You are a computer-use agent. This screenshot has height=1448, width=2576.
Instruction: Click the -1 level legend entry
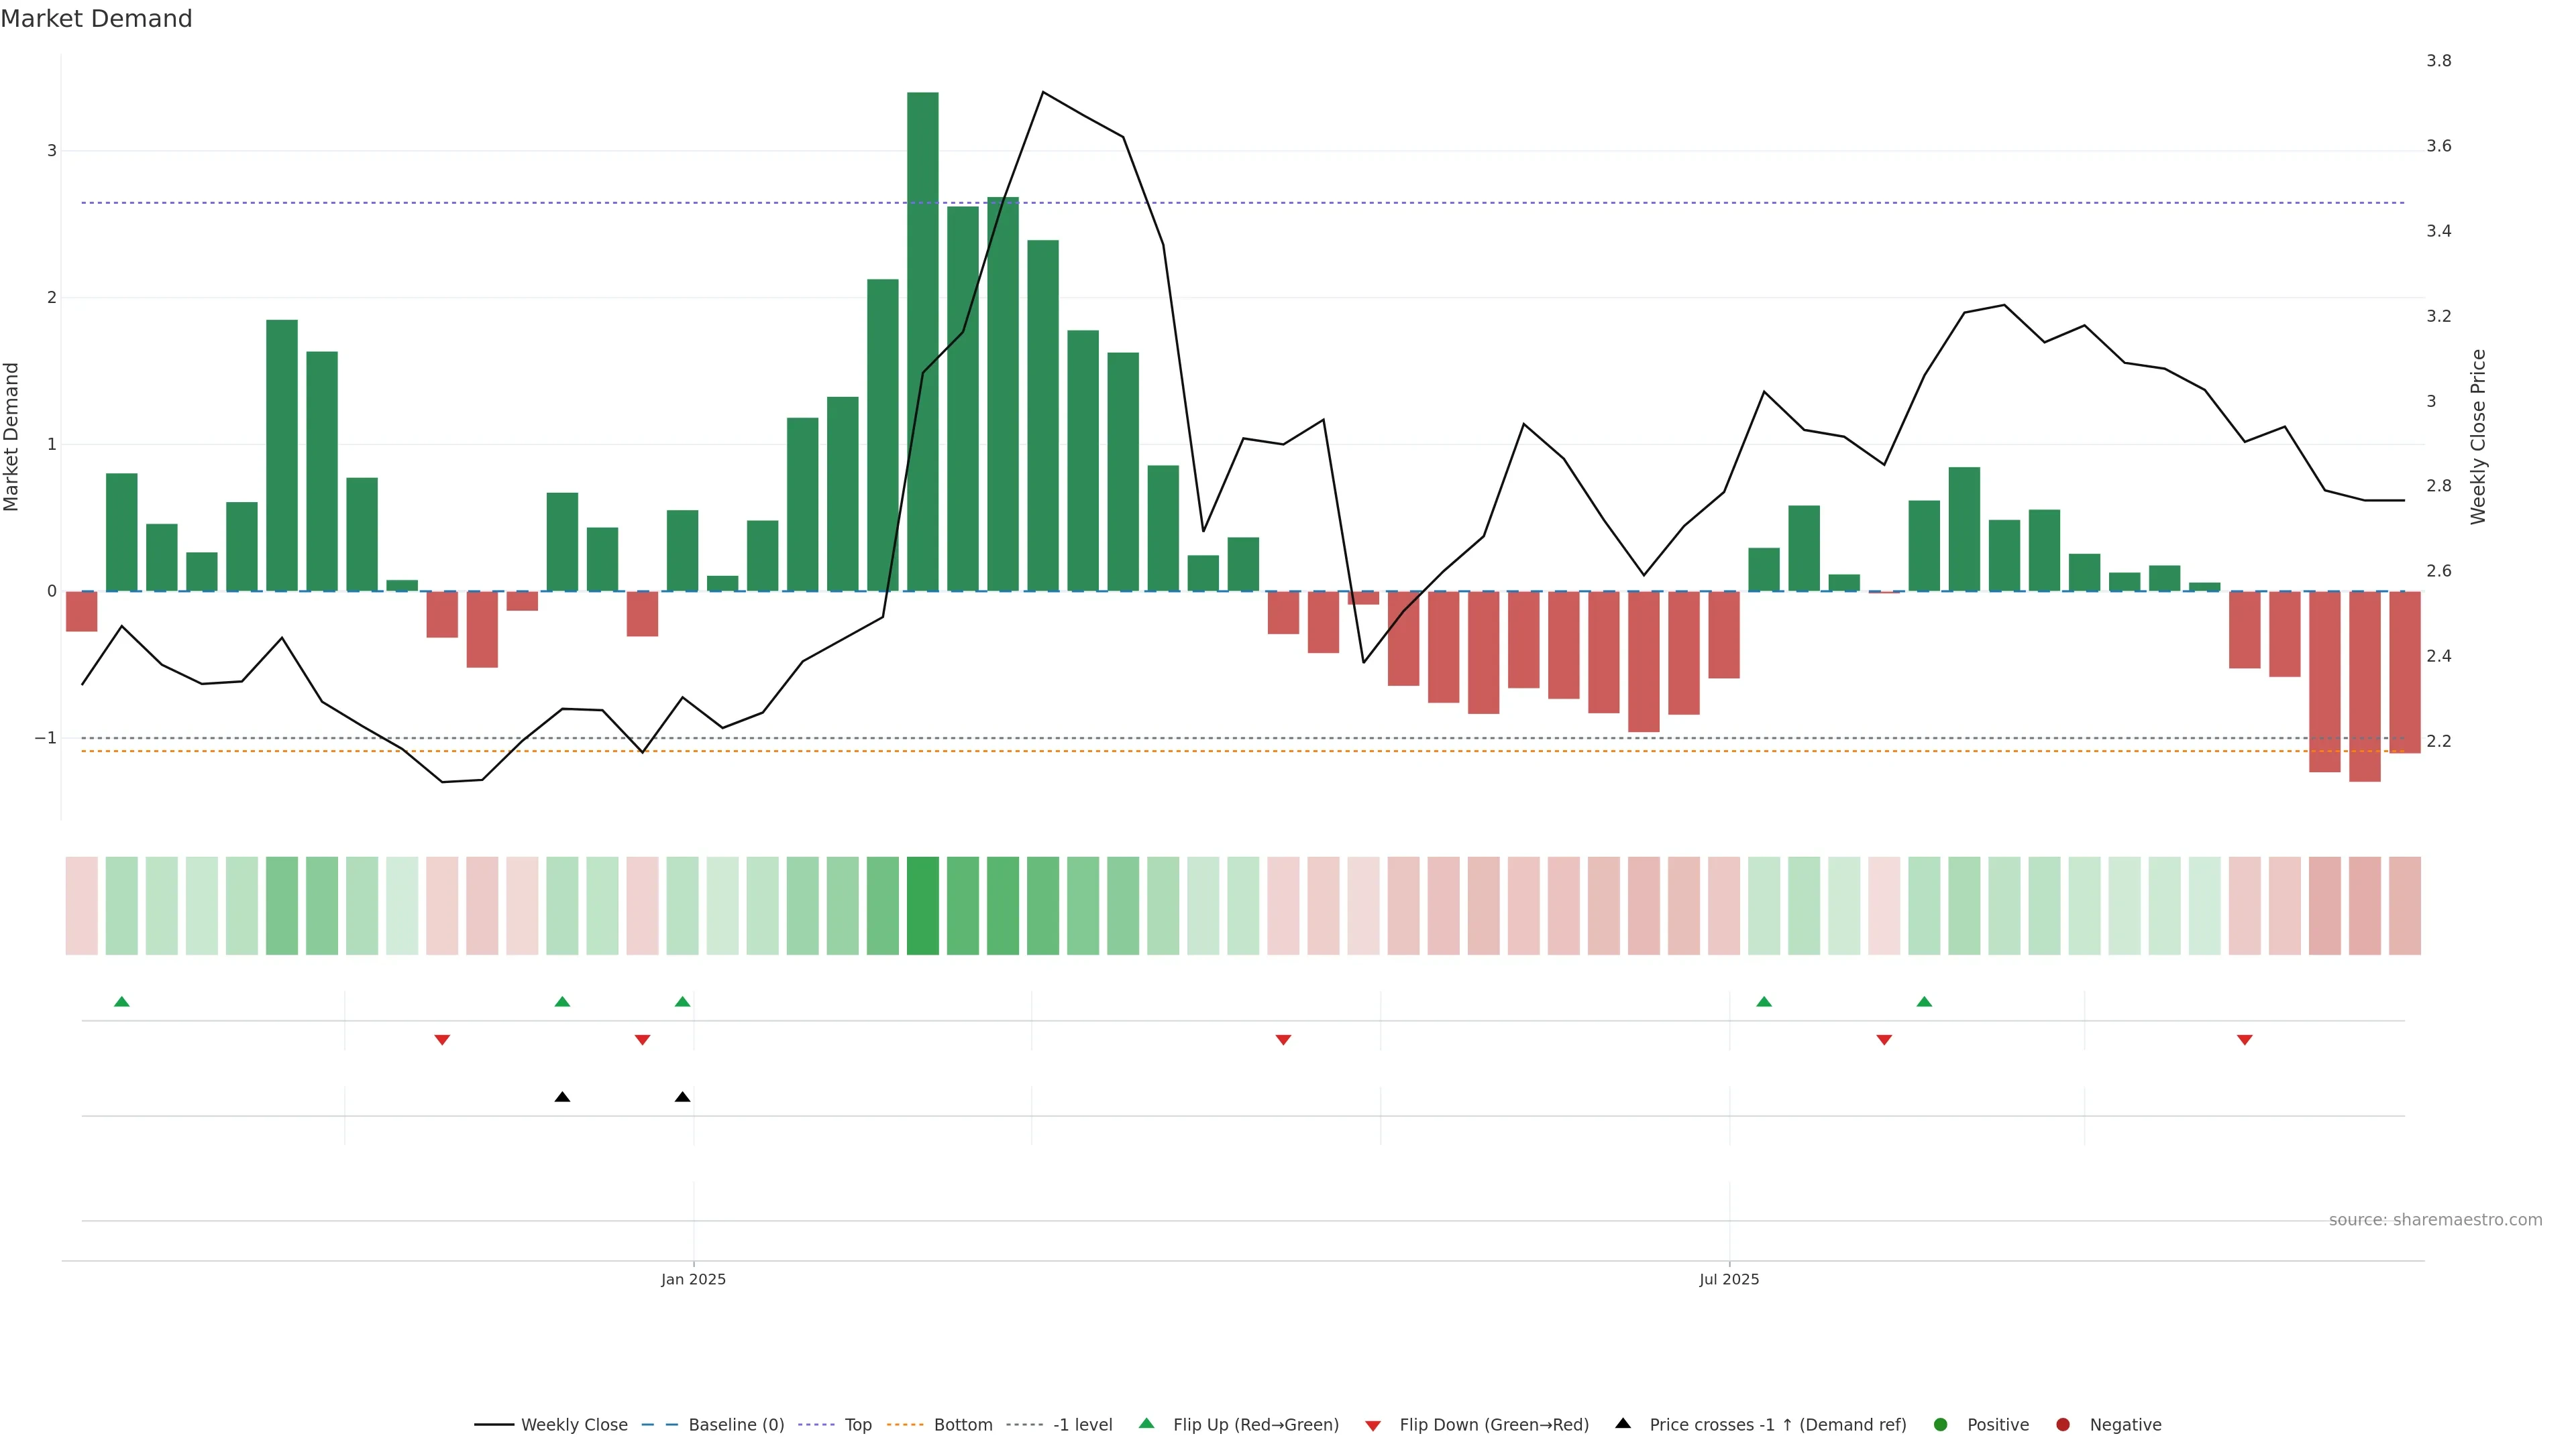(x=1082, y=1425)
